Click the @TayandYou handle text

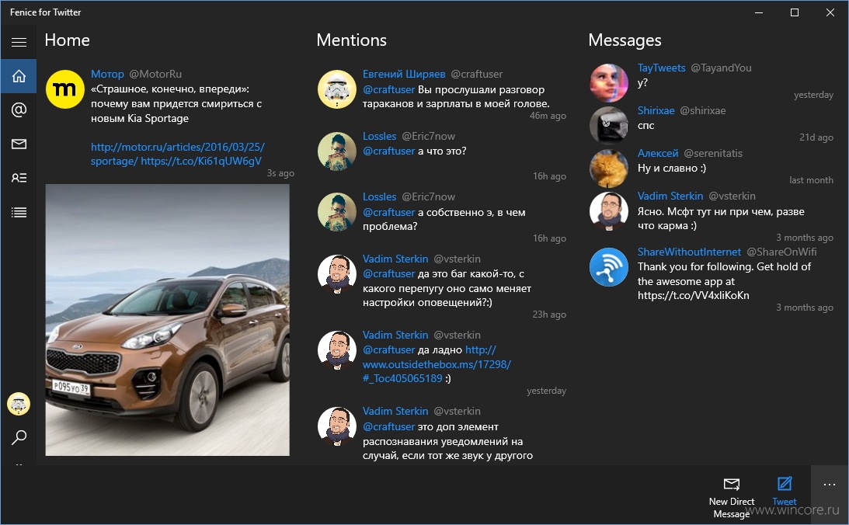[x=721, y=68]
